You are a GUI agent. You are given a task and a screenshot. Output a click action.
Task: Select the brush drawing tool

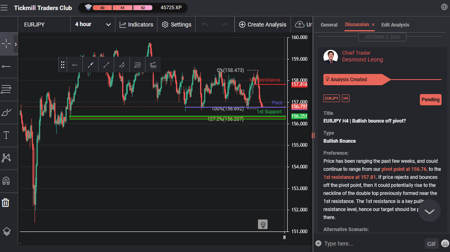click(6, 112)
